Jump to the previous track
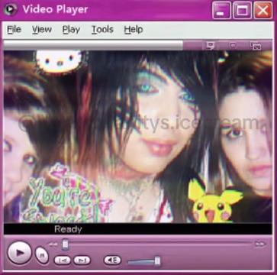Image resolution: width=277 pixels, height=275 pixels. pos(63,260)
